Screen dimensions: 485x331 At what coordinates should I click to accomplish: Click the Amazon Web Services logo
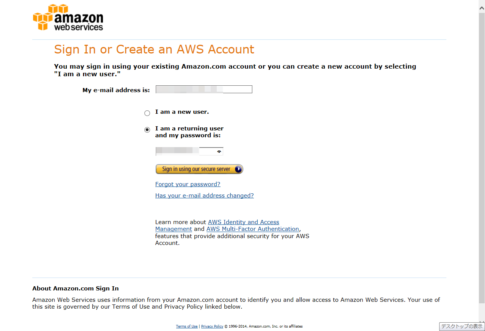68,18
